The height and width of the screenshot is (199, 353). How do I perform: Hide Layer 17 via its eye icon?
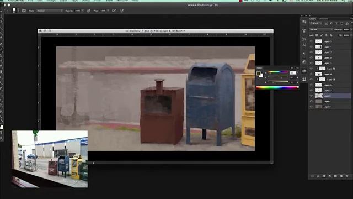pyautogui.click(x=311, y=52)
